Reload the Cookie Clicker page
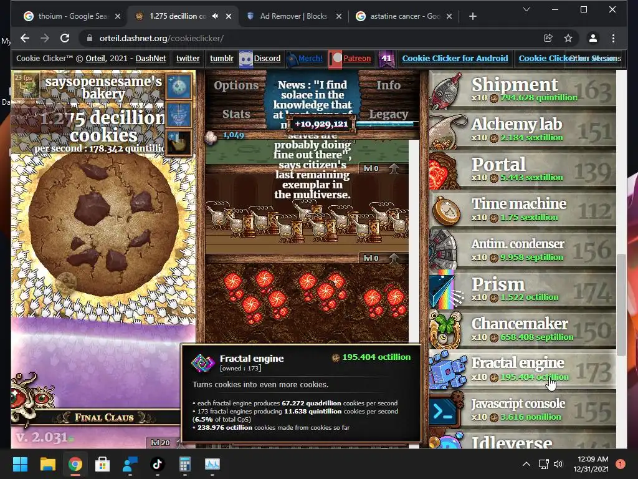 [x=65, y=38]
